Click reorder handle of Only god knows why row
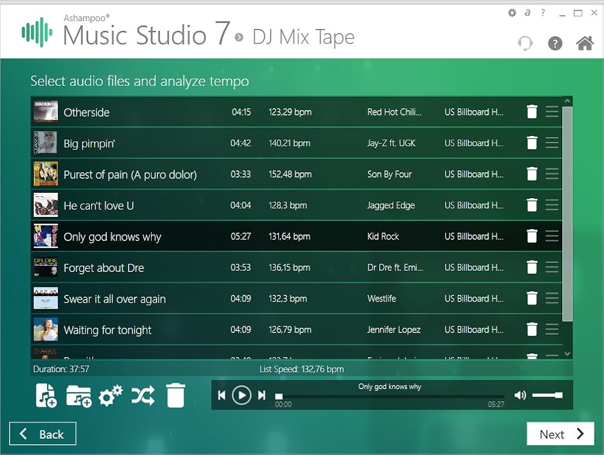Screen dimensions: 604x455 pyautogui.click(x=551, y=236)
